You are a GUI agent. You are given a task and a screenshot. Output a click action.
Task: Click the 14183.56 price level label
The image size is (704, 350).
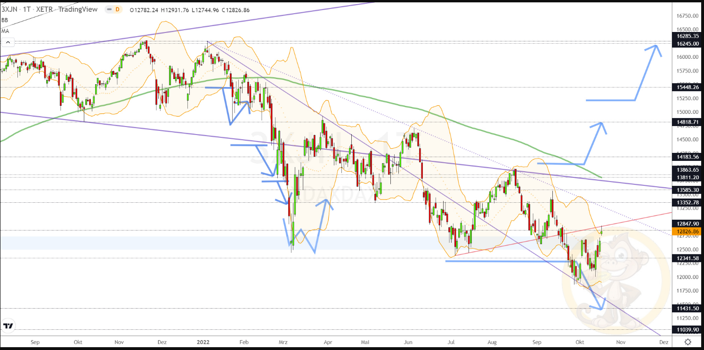click(688, 157)
